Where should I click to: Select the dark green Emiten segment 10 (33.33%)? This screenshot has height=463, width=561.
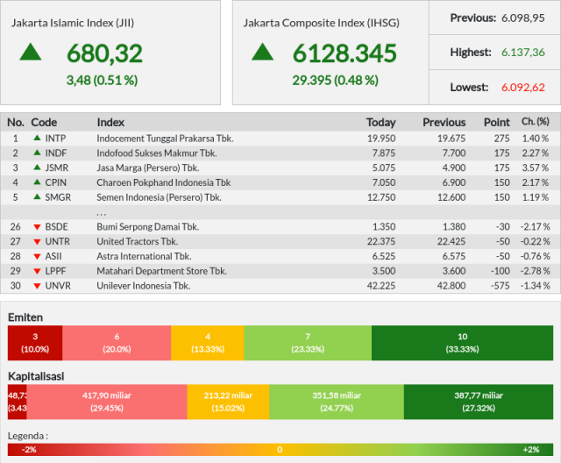[x=462, y=343]
